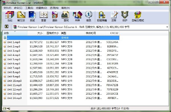Select file Unit 12.mp3
Screen dimensions: 171x112
tap(14, 89)
